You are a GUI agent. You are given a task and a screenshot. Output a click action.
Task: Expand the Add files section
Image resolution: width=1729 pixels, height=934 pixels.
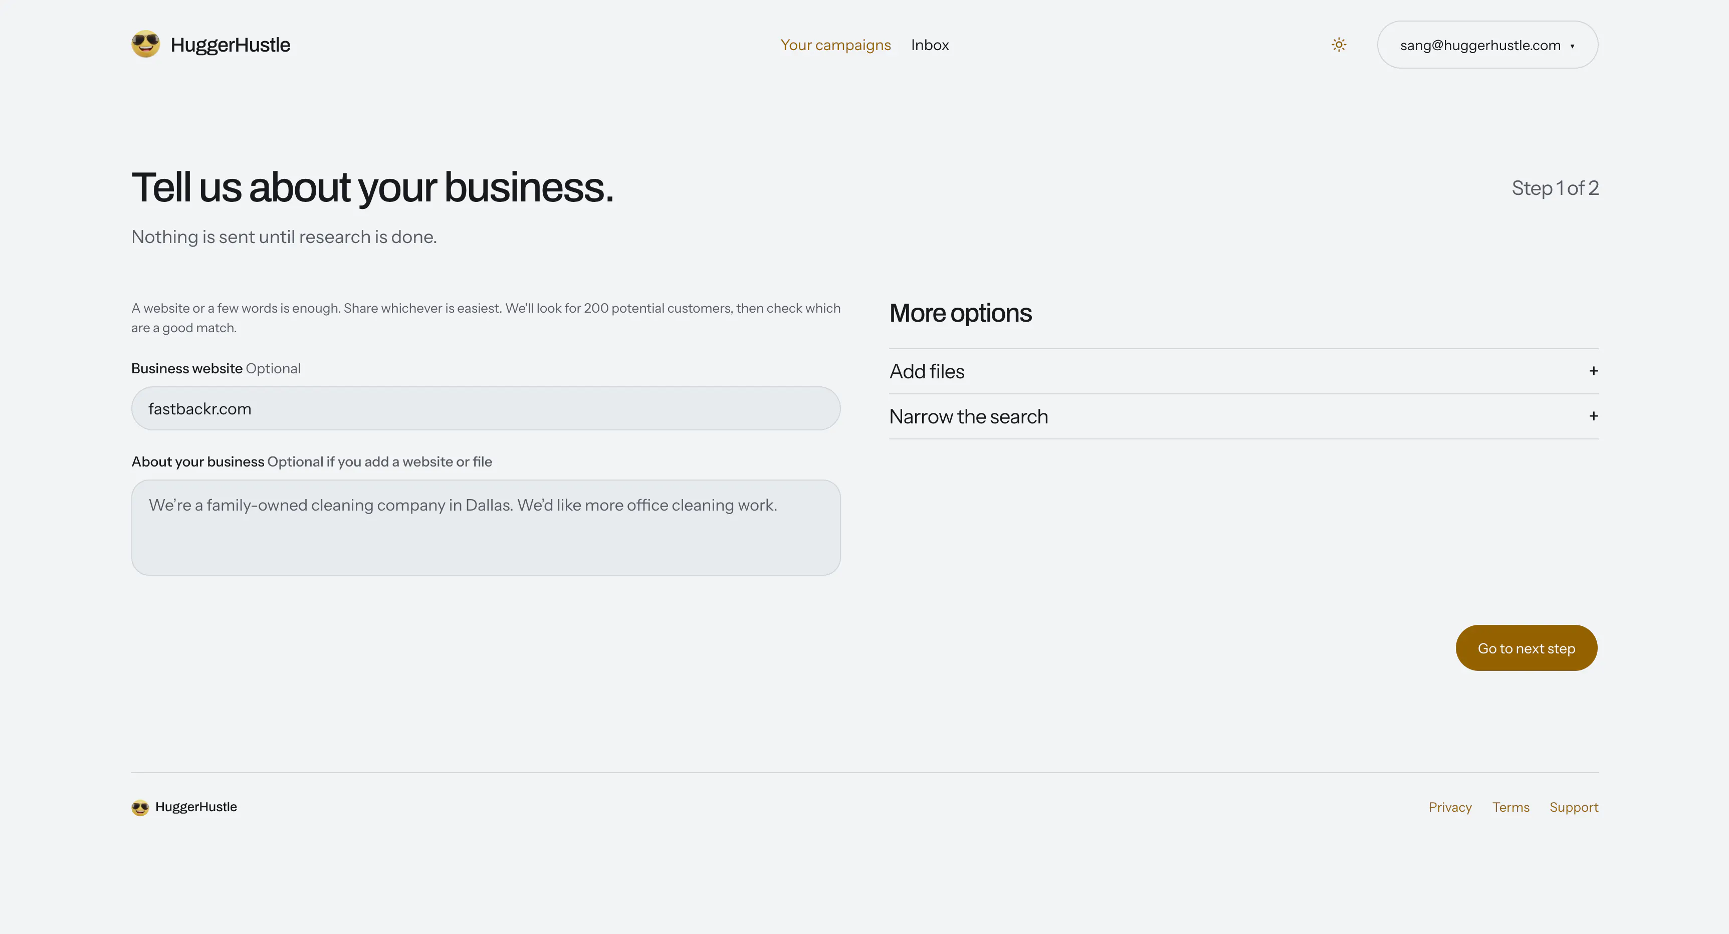click(x=1244, y=371)
